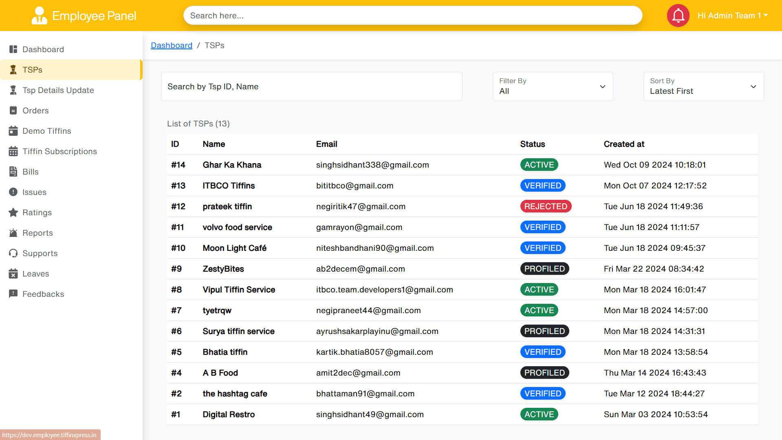Image resolution: width=782 pixels, height=440 pixels.
Task: Click the Issues exclamation icon
Action: point(13,192)
